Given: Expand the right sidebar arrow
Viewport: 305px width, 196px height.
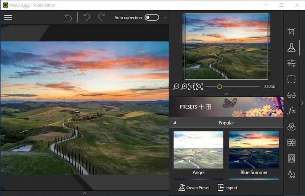Looking at the screenshot, I should click(302, 103).
